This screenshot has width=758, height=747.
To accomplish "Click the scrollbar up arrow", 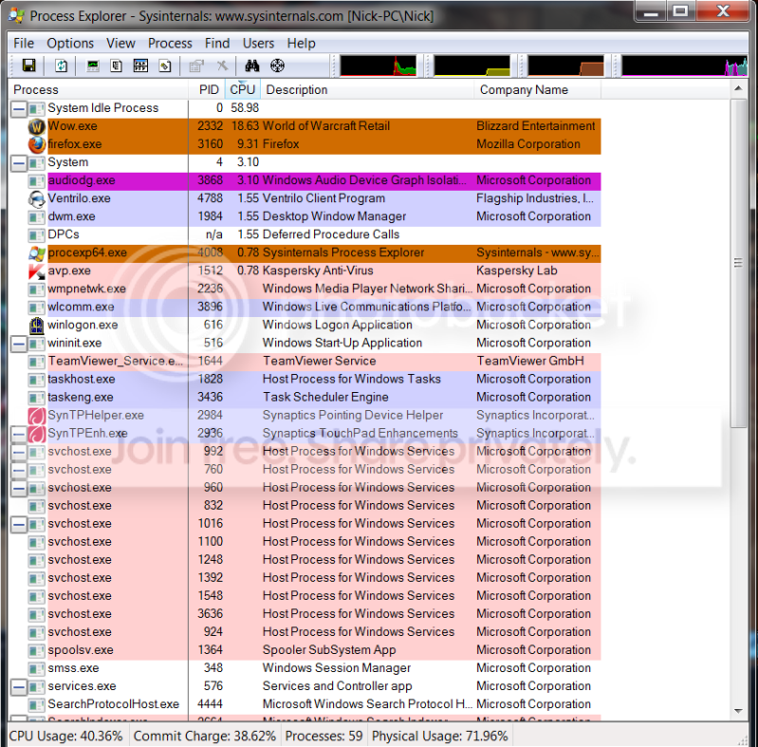I will [x=738, y=88].
